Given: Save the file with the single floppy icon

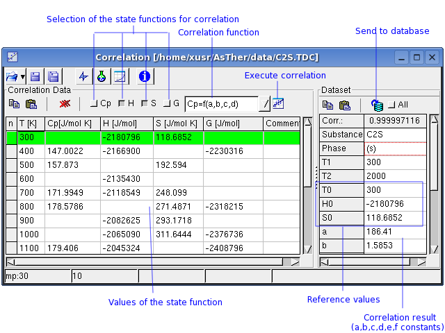Looking at the screenshot, I should 35,77.
